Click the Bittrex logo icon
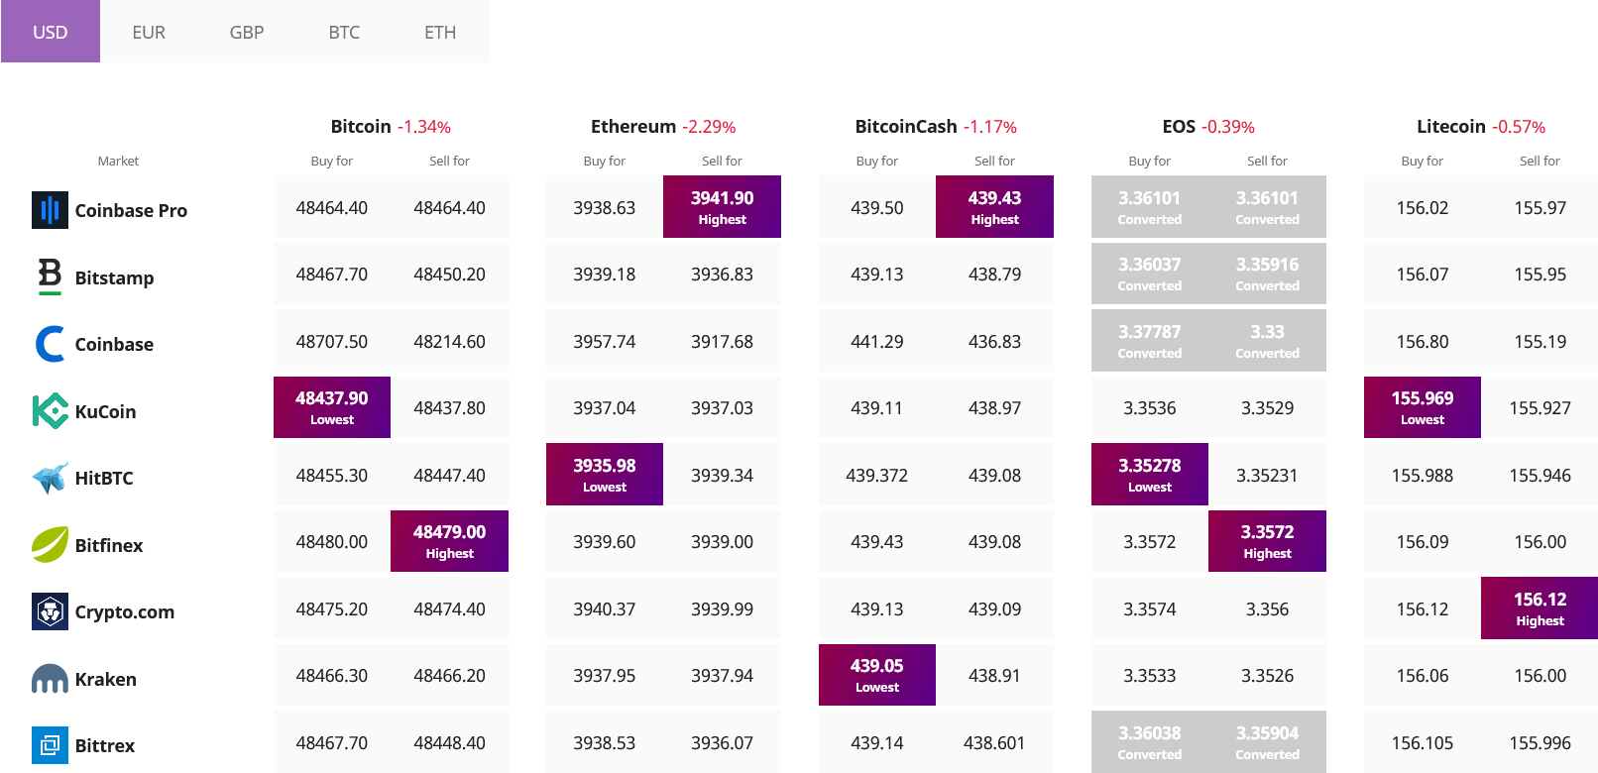 click(x=50, y=745)
